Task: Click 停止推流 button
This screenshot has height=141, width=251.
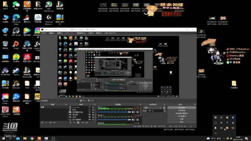Action: click(x=182, y=107)
